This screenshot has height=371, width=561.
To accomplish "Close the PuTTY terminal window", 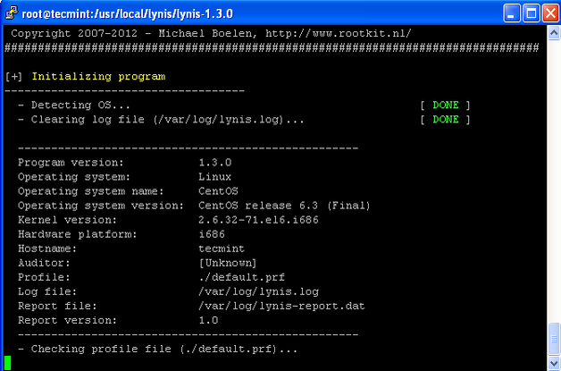I will [x=550, y=14].
